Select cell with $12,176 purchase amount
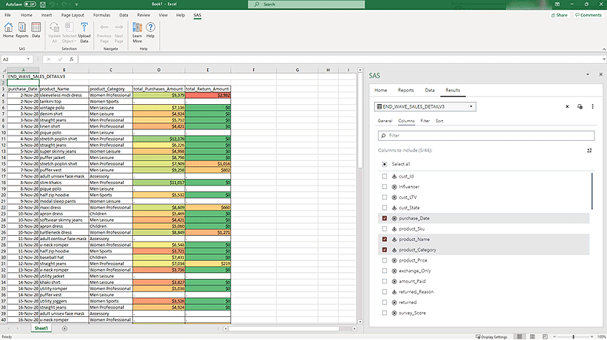The image size is (607, 340). pyautogui.click(x=159, y=139)
